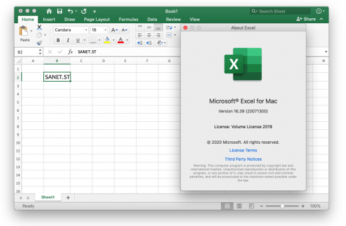Open the Insert ribbon tab
Screen dimensions: 346x226
49,19
